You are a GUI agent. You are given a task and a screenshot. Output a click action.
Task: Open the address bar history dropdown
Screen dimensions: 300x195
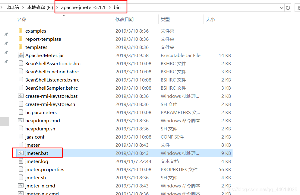tap(281, 8)
